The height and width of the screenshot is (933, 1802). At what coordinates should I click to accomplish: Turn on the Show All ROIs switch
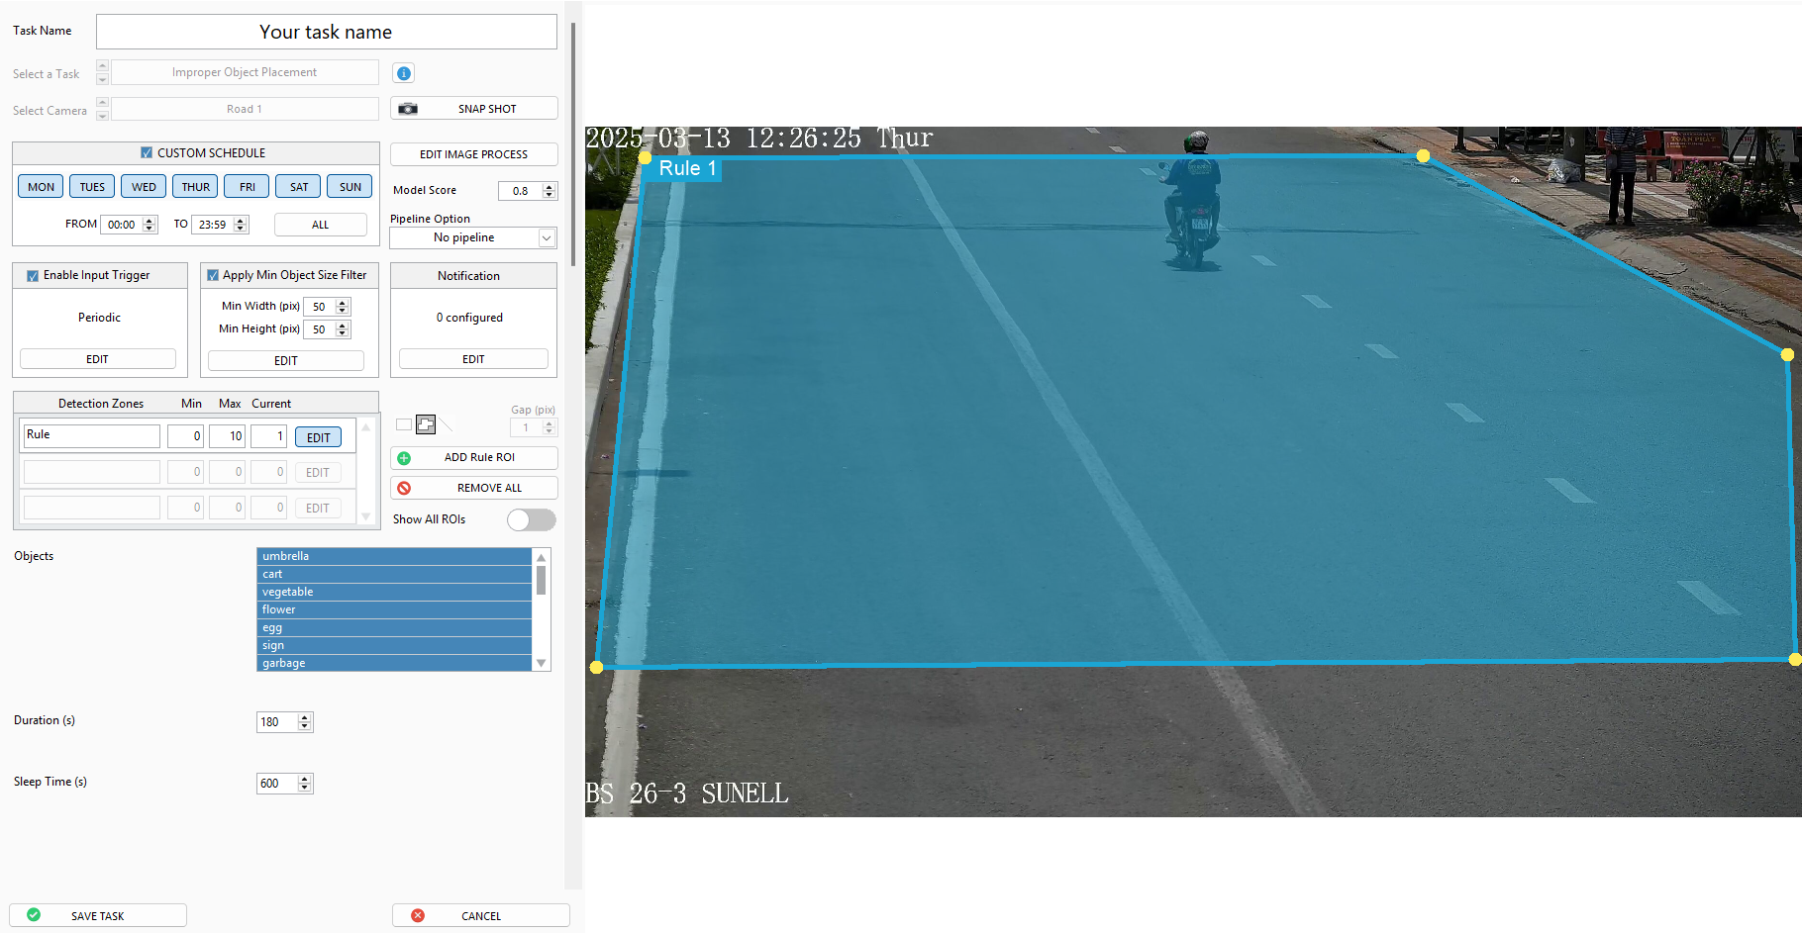click(x=531, y=519)
